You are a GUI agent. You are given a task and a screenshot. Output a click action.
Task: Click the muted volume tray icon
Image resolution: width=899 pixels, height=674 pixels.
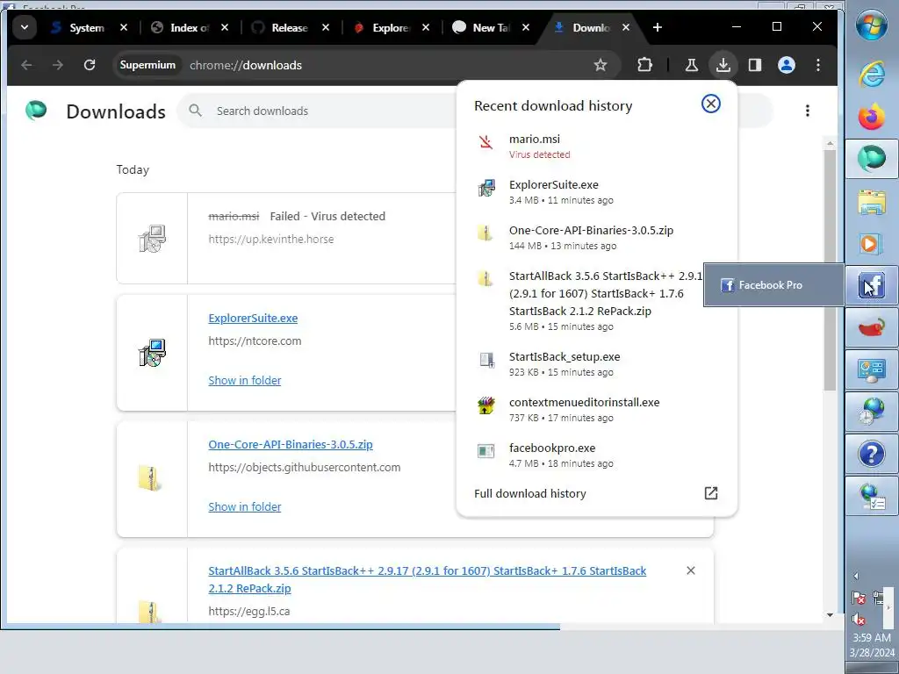click(x=859, y=619)
